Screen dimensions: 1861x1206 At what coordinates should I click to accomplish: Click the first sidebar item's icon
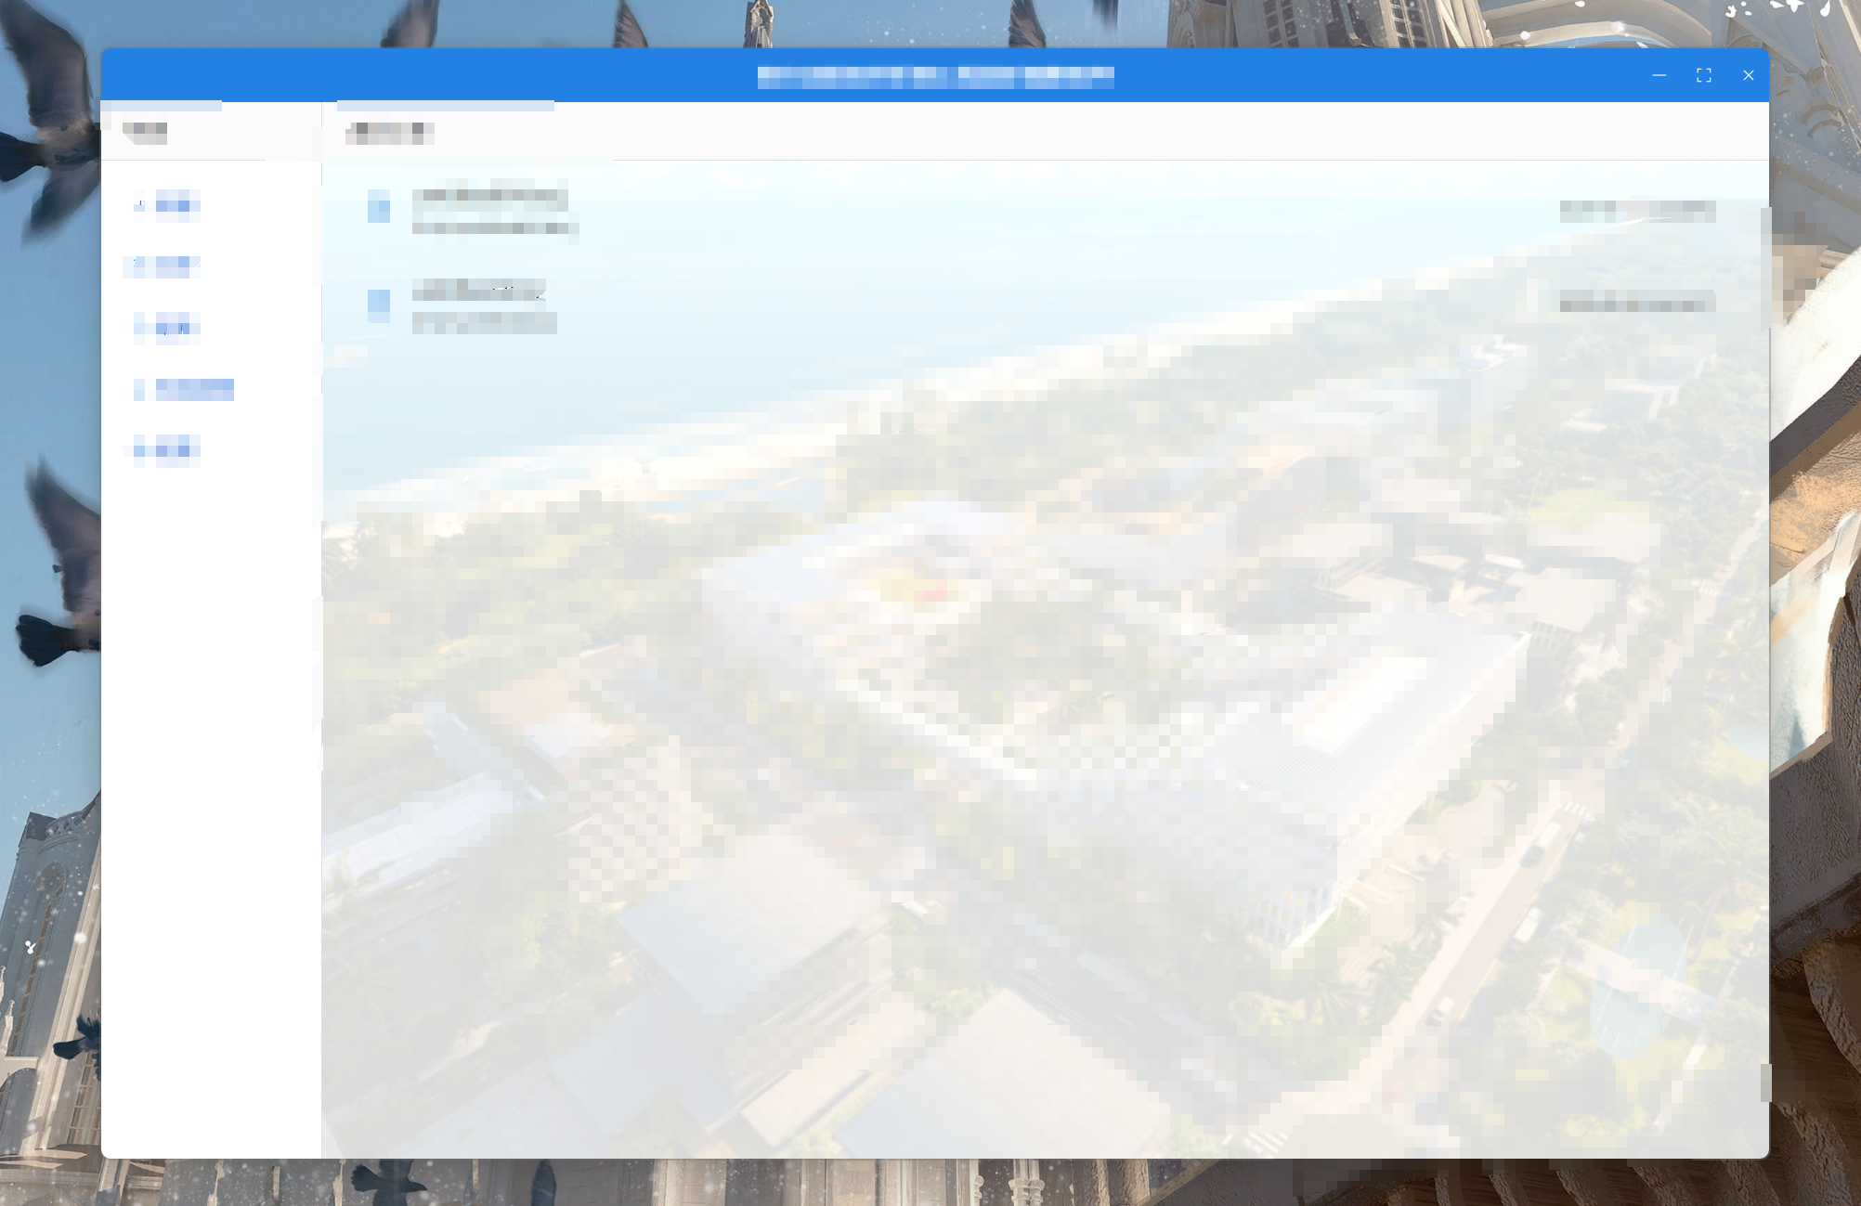click(139, 205)
